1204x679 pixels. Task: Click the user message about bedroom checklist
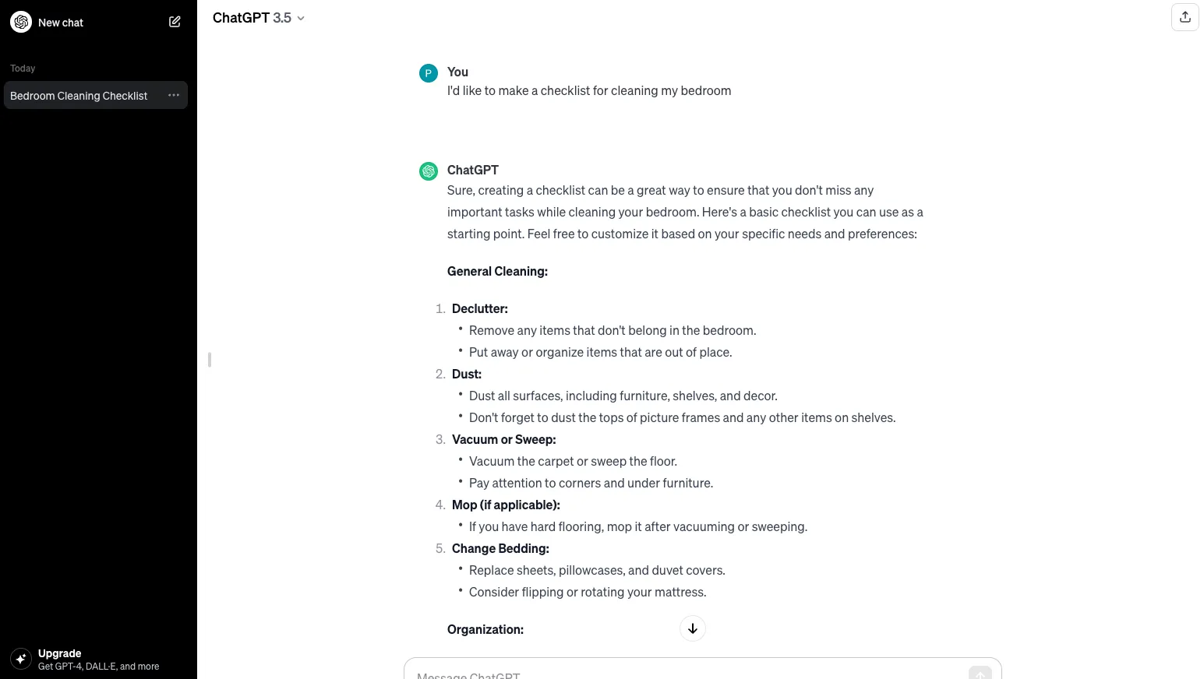(589, 91)
